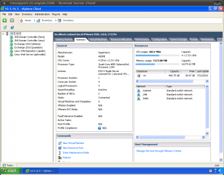Click the New Virtual Machine toolbar icon

pos(5,27)
